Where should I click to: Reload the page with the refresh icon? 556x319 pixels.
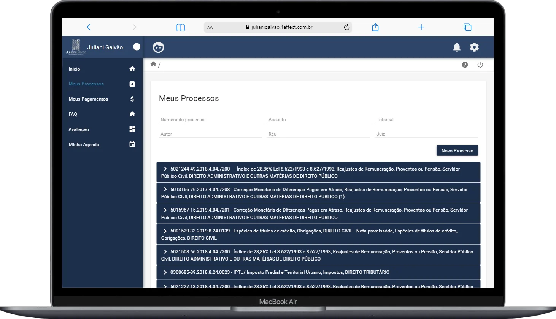[346, 27]
